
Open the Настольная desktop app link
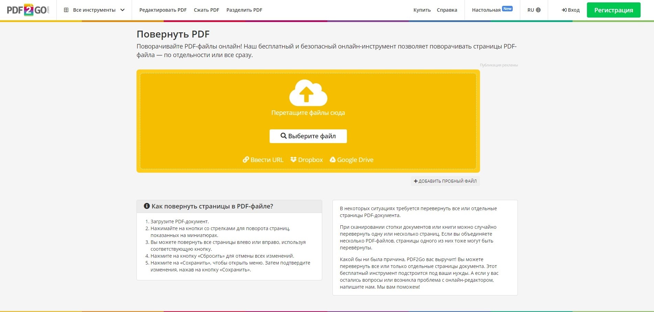[x=486, y=10]
